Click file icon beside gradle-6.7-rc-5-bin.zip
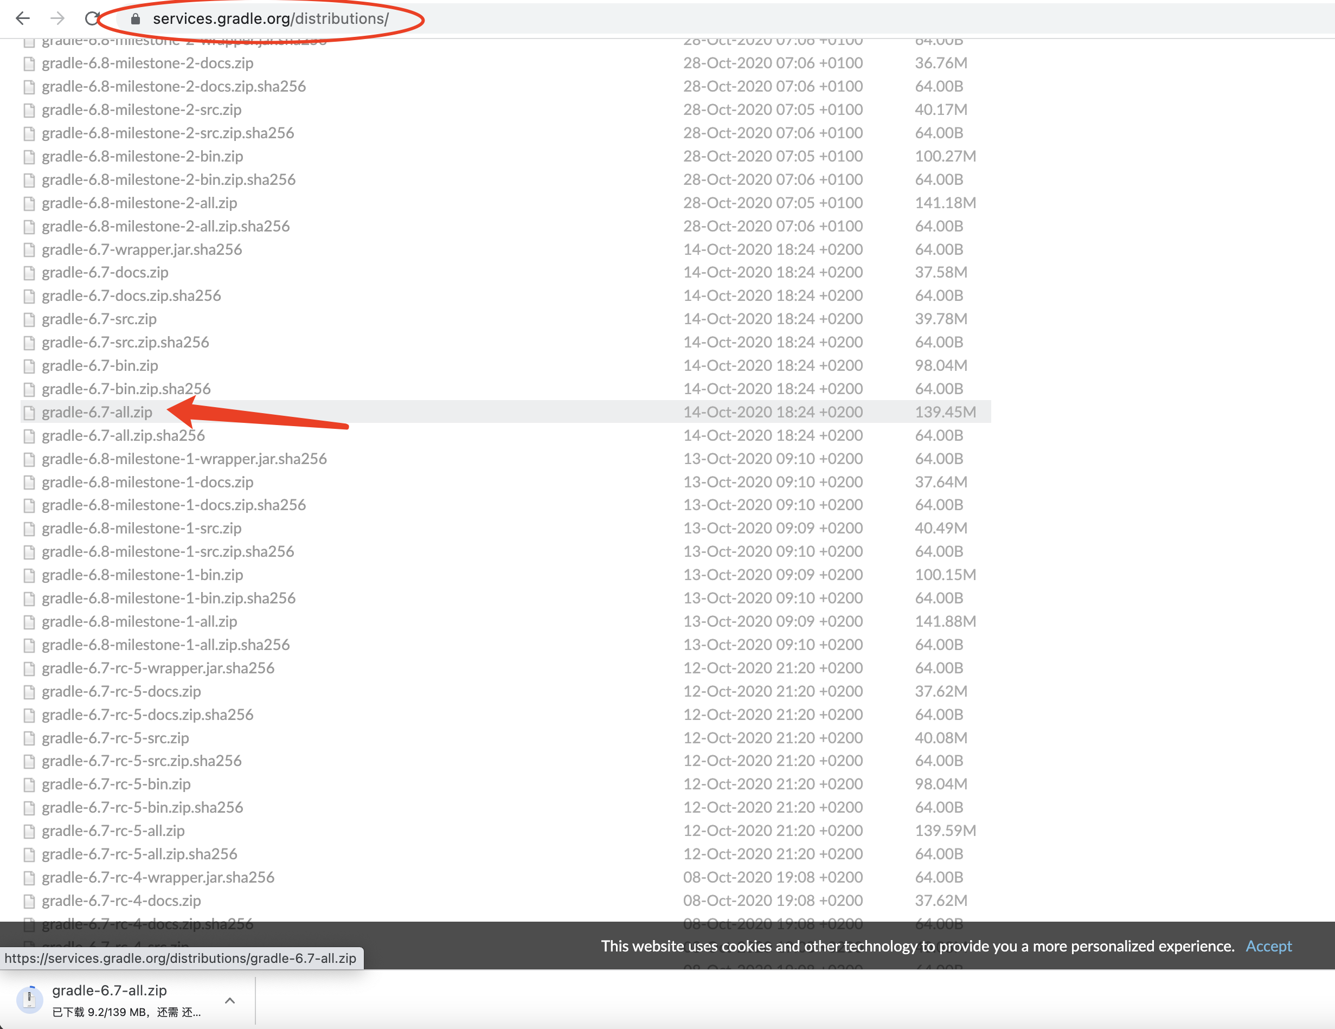Viewport: 1335px width, 1029px height. click(x=29, y=784)
